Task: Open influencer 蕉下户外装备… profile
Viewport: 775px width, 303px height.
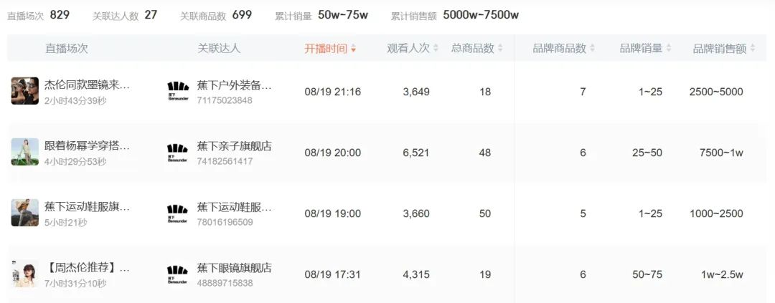Action: (234, 85)
